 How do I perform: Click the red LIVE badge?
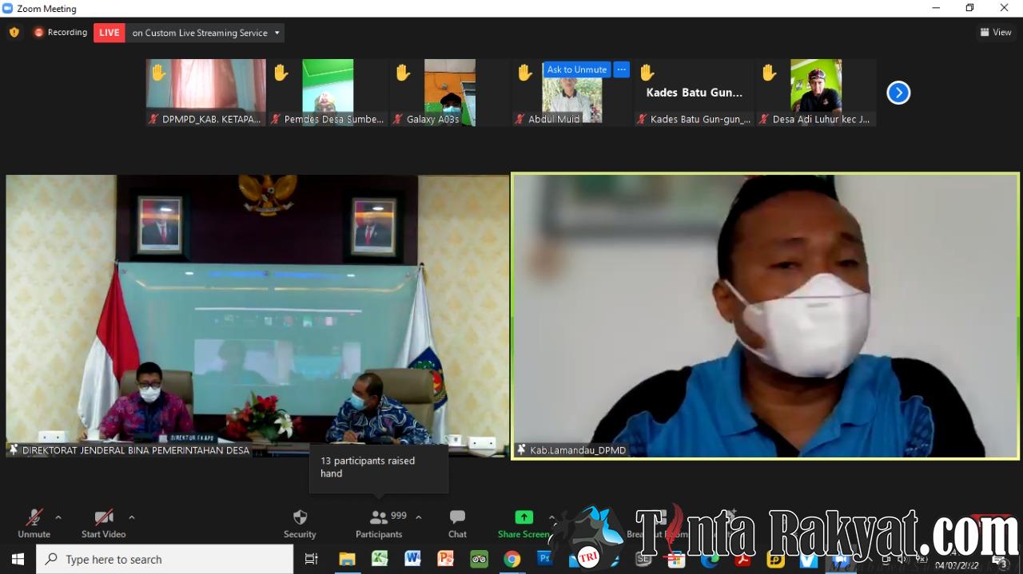click(109, 33)
